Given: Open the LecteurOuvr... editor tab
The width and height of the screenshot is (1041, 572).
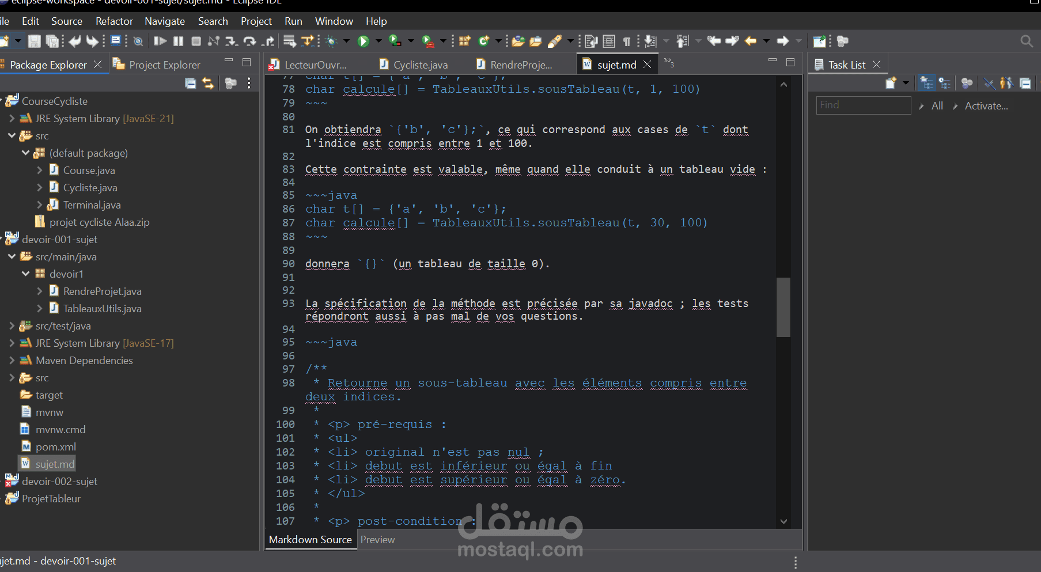Looking at the screenshot, I should point(316,65).
